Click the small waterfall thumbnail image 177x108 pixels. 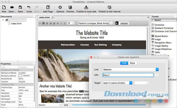click(53, 98)
